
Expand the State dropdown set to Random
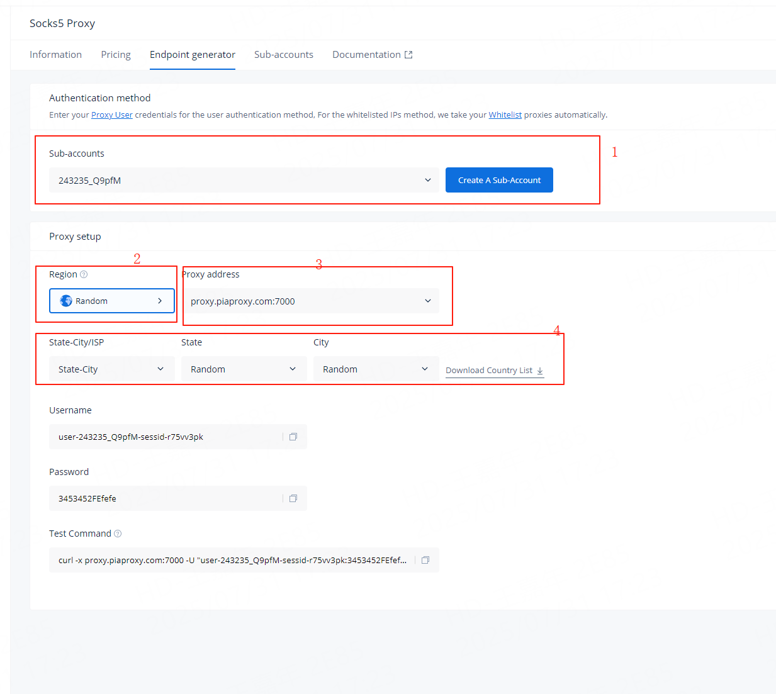click(x=244, y=369)
